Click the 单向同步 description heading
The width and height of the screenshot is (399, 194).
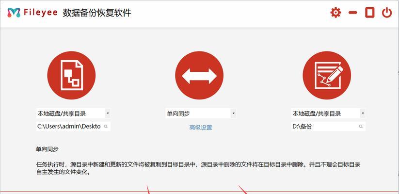point(48,149)
